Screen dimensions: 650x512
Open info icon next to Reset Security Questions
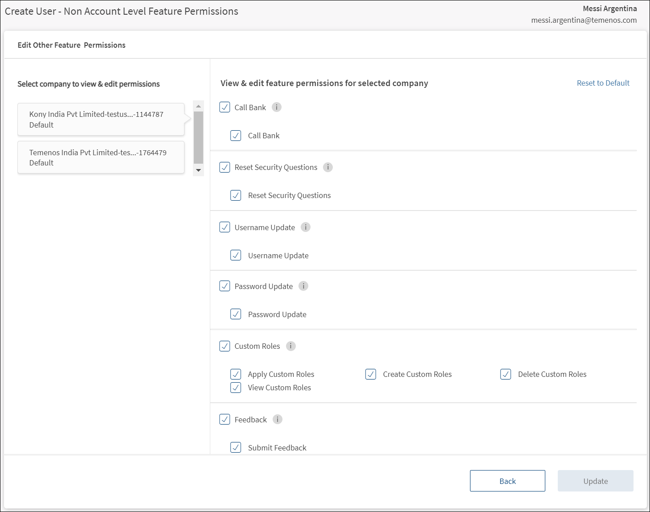pos(328,167)
